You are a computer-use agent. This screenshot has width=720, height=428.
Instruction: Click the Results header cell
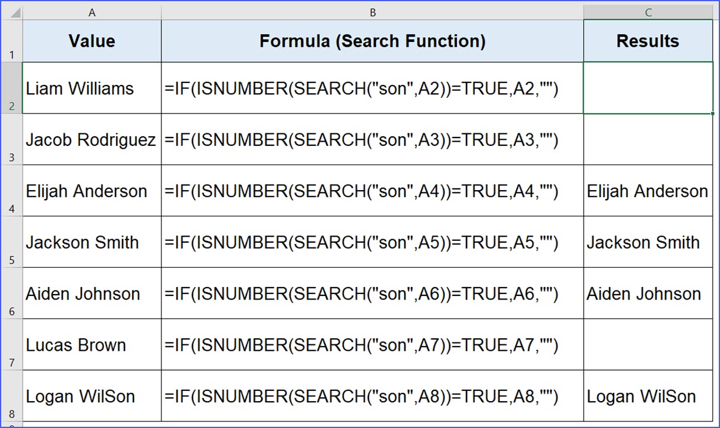[x=648, y=41]
